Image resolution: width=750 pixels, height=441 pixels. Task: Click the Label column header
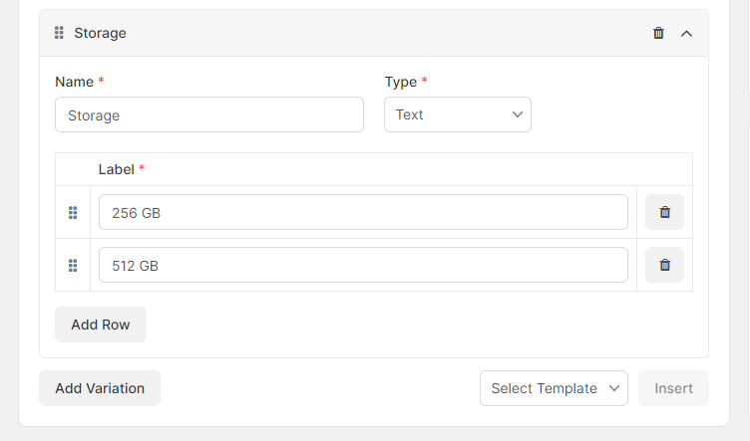117,169
